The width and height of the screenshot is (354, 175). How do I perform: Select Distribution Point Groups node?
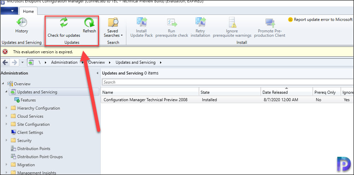40,157
